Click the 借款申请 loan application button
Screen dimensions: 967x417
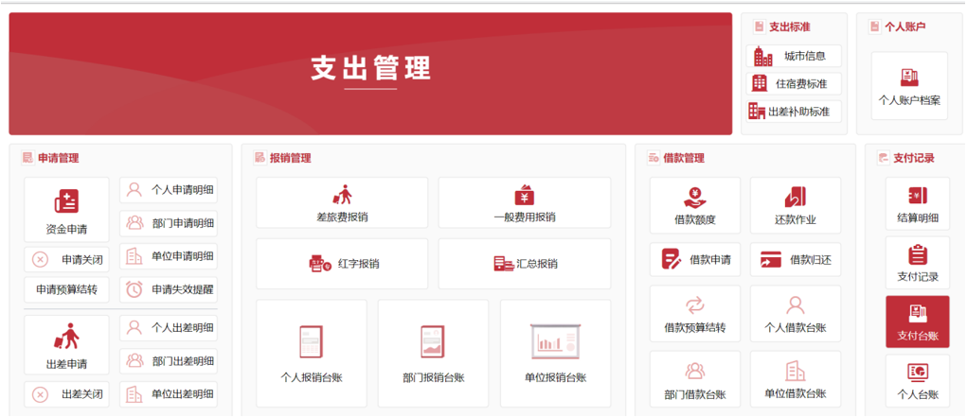click(694, 259)
